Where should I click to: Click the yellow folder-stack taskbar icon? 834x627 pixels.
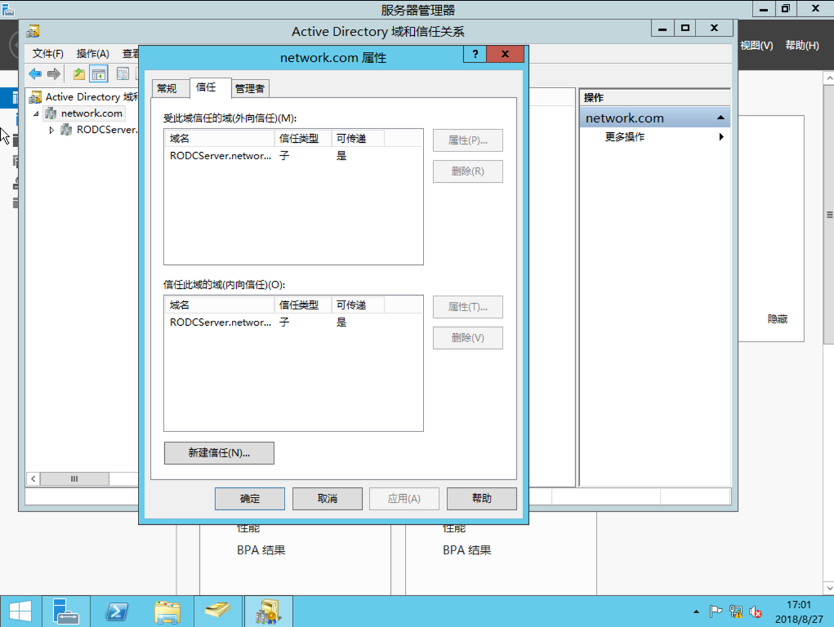point(217,611)
